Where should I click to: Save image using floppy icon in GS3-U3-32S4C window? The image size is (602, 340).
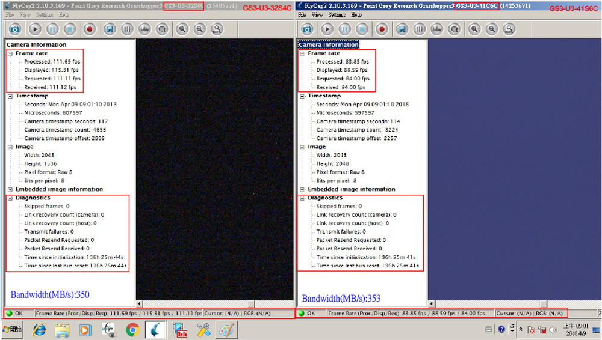point(110,28)
